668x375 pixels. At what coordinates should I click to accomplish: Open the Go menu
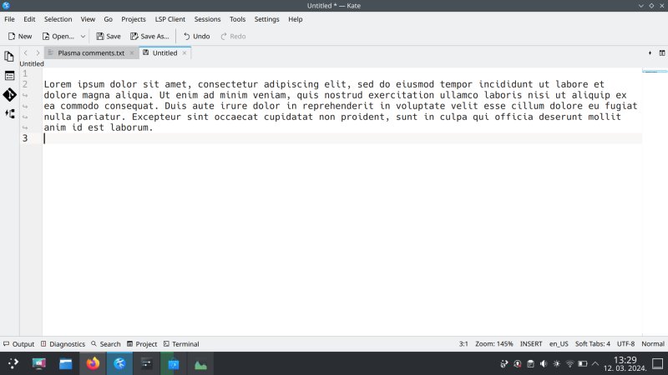(109, 19)
